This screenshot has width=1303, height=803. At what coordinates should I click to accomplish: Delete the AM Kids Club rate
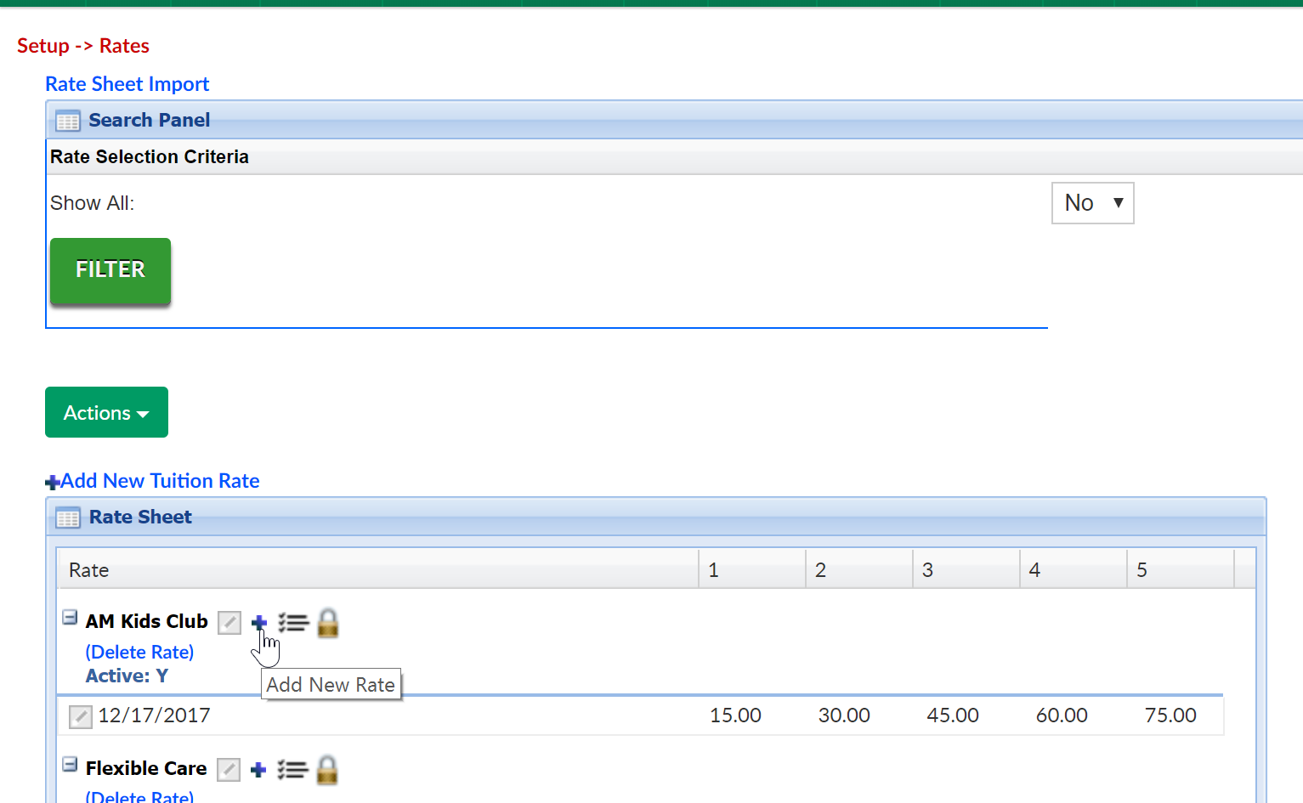139,652
